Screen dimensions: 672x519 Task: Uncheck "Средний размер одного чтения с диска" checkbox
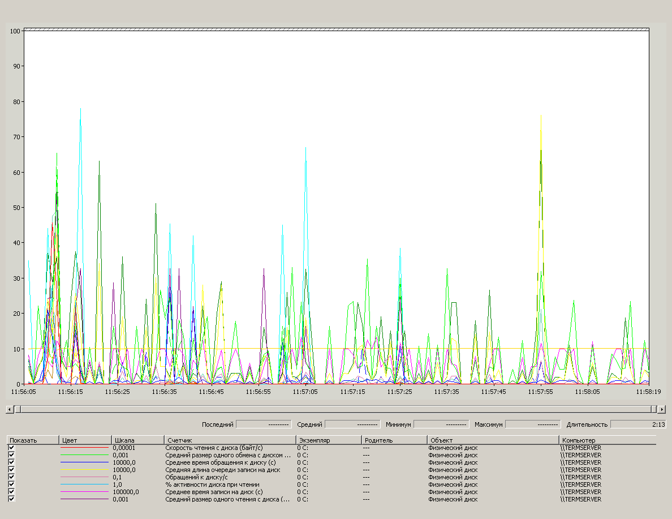click(11, 499)
